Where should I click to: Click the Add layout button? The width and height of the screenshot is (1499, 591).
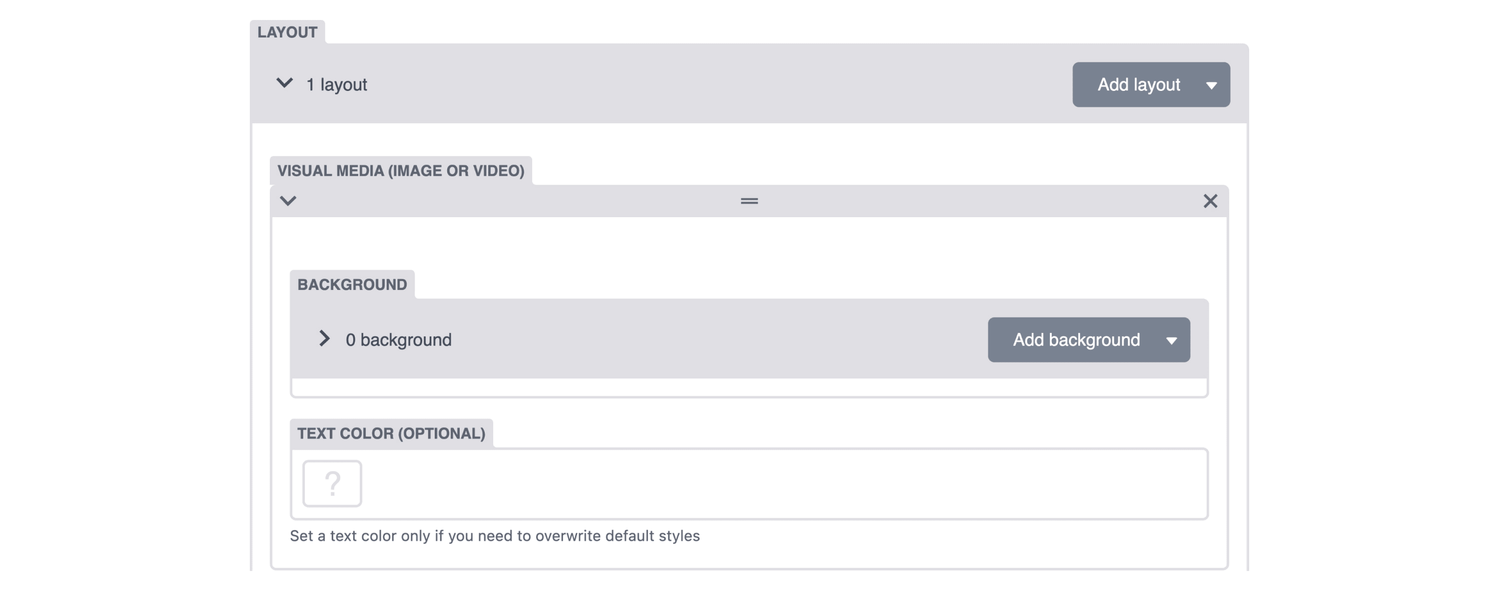click(1138, 85)
